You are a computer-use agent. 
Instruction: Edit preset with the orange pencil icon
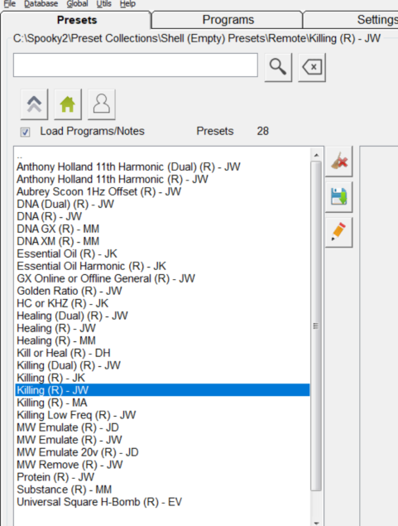339,232
